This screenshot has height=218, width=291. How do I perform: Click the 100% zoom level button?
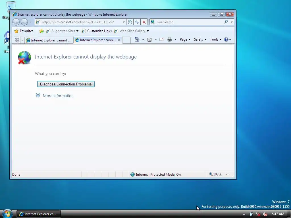(215, 174)
